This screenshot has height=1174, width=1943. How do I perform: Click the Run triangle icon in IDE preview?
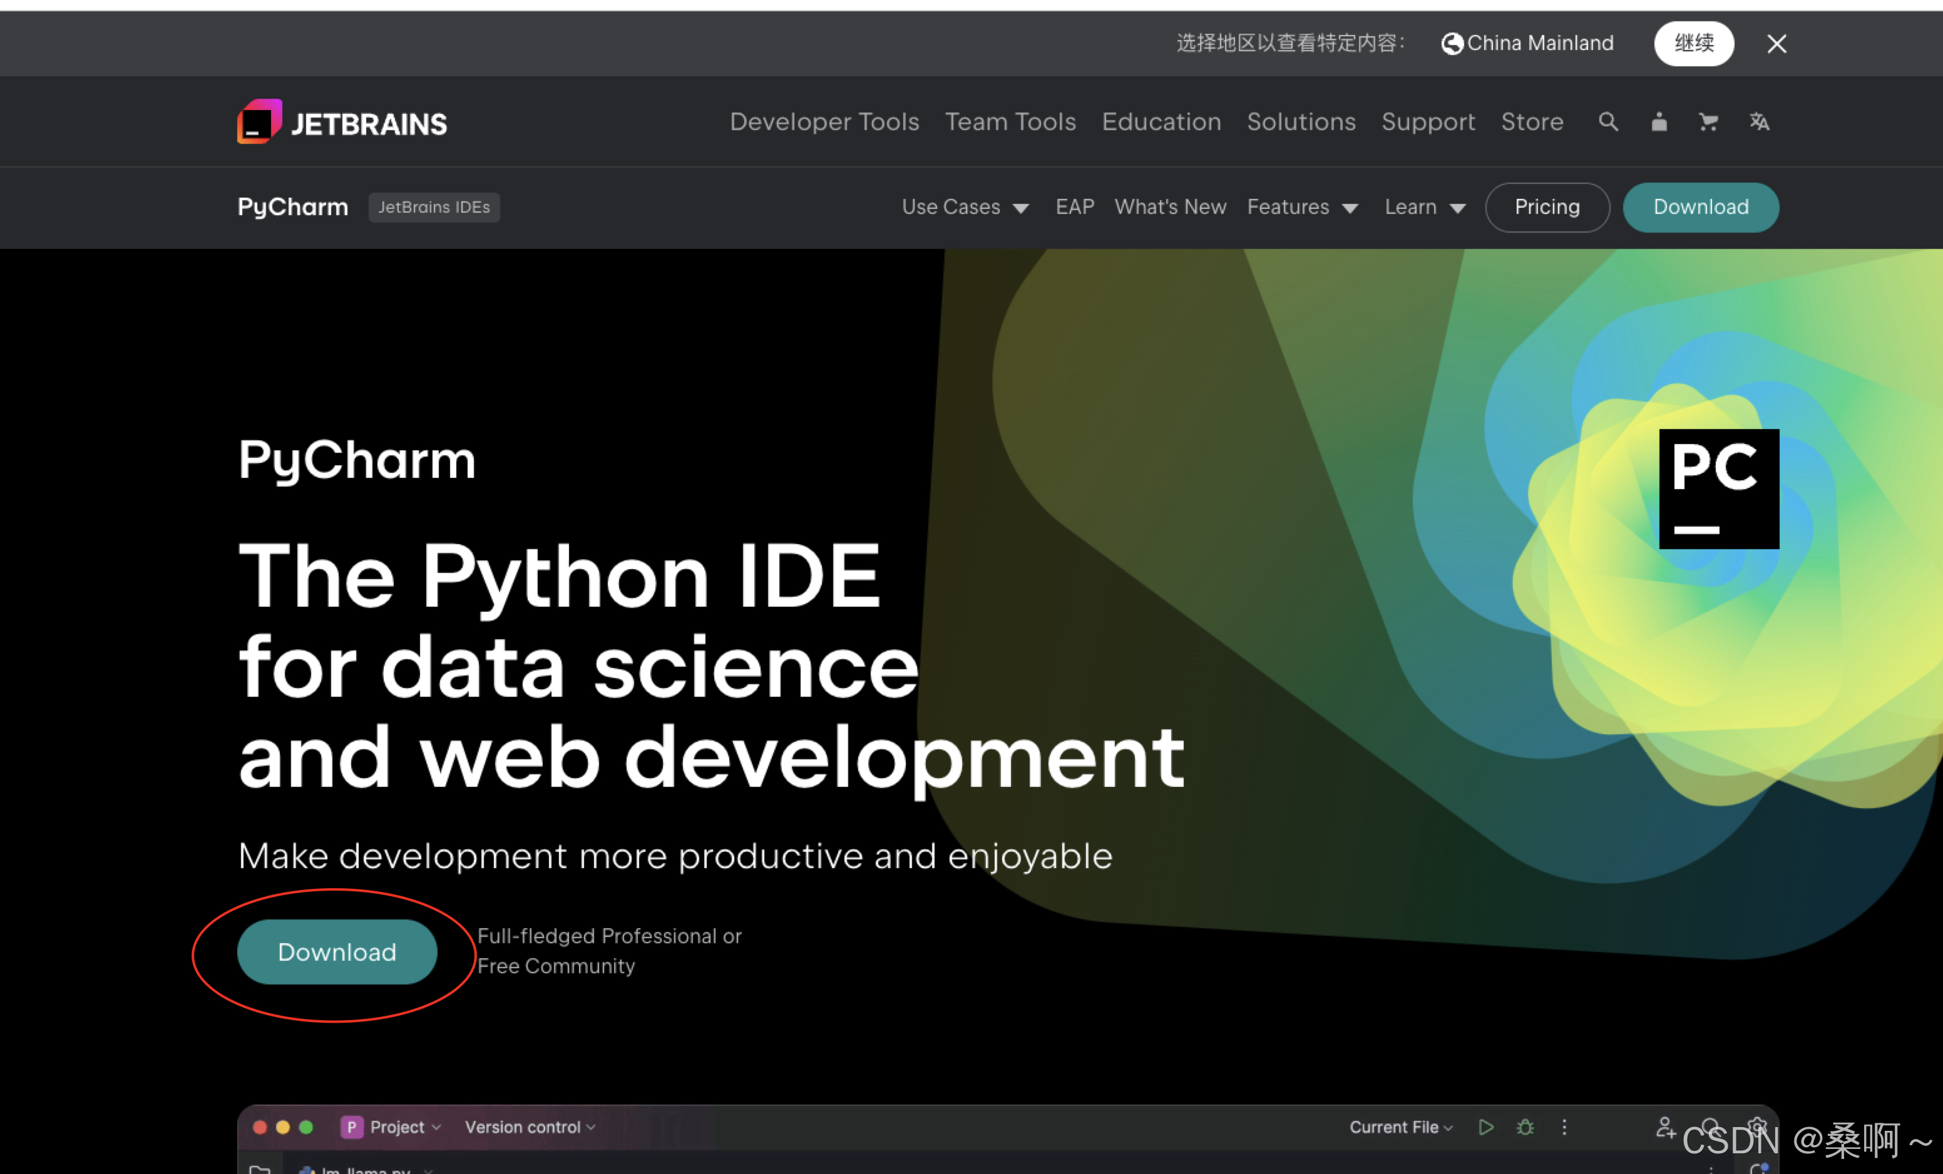1487,1128
